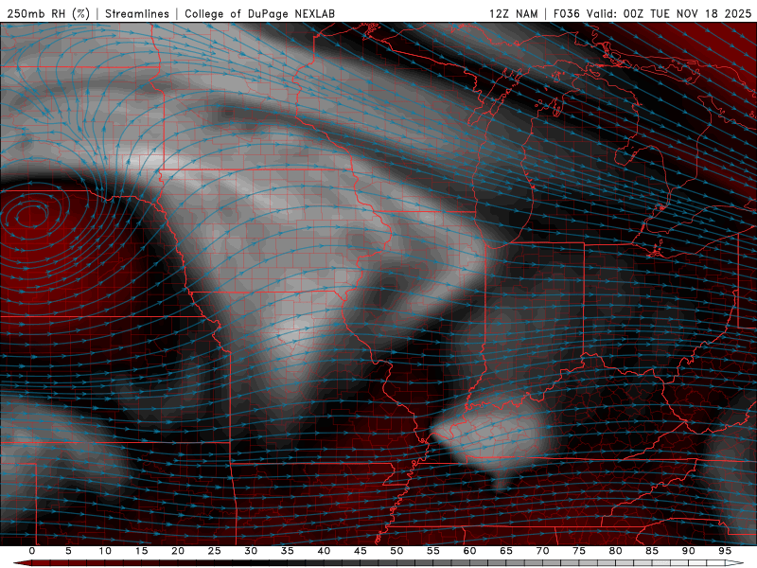Click 'Valid: 00Z TUE NOV 18 2025' text
Image resolution: width=757 pixels, height=568 pixels.
669,13
